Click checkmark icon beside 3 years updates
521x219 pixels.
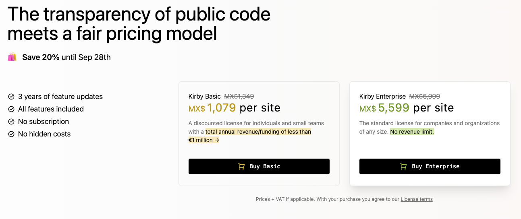click(x=11, y=97)
